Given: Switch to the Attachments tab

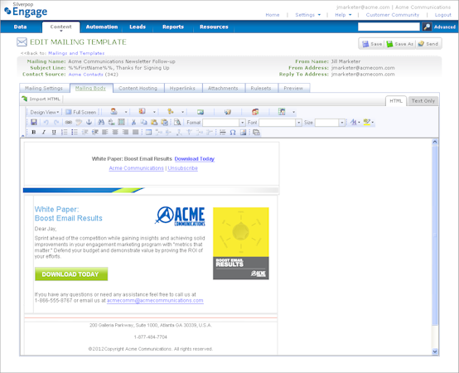Looking at the screenshot, I should pyautogui.click(x=223, y=88).
